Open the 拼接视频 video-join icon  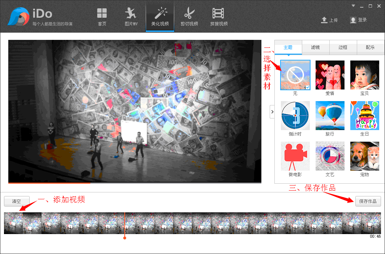point(218,14)
